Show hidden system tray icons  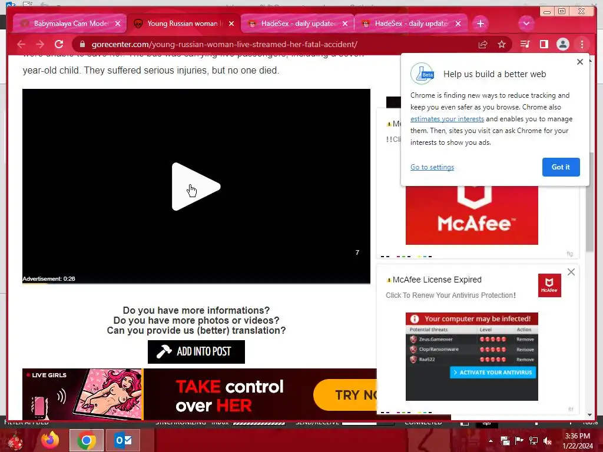pos(491,441)
